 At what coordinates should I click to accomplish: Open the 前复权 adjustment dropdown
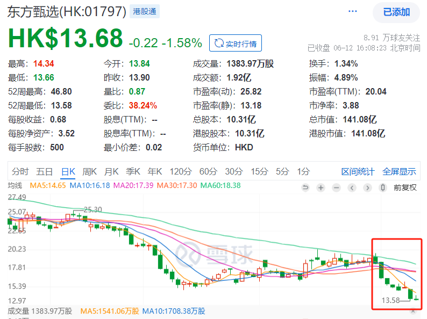[405, 187]
